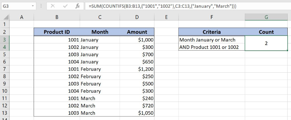Select the Amount header cell
291x120 pixels.
pyautogui.click(x=137, y=32)
